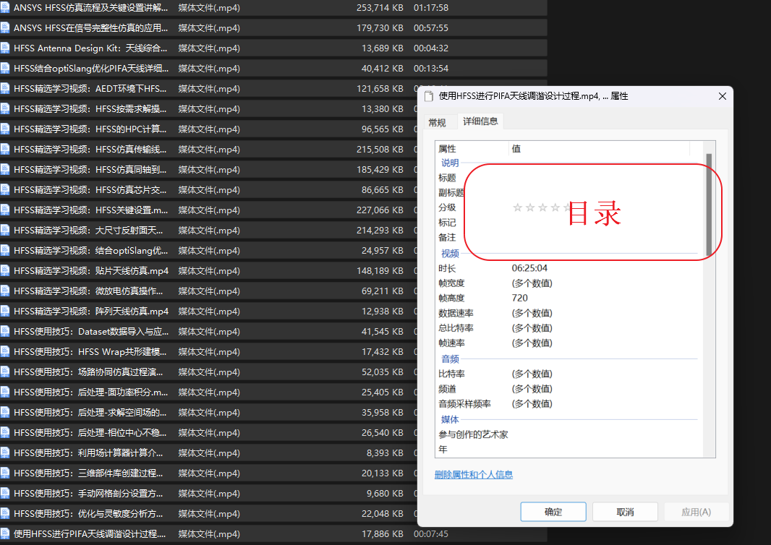Click the 确定 button
771x545 pixels.
point(553,512)
